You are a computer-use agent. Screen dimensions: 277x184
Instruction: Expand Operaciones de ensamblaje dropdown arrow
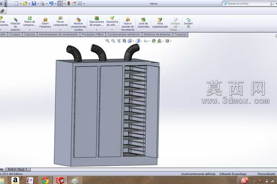coord(97,30)
